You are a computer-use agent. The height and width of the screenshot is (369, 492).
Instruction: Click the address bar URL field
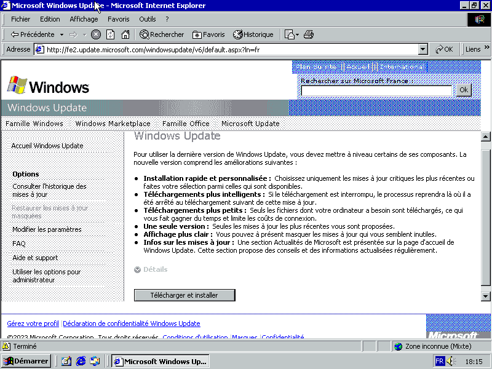232,50
